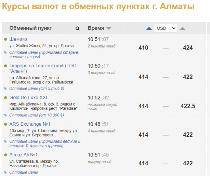Click green status dot next to Шемико
This screenshot has width=210, height=178.
pos(5,39)
